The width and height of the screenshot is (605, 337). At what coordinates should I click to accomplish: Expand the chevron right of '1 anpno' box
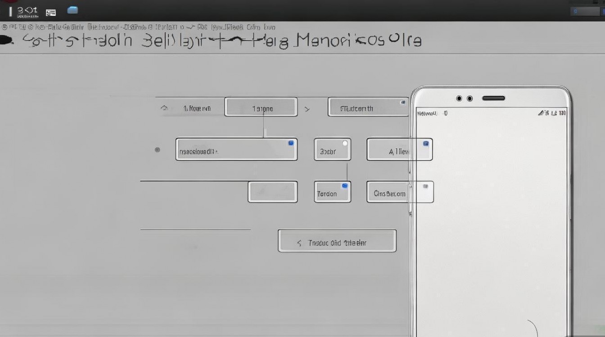(x=307, y=109)
